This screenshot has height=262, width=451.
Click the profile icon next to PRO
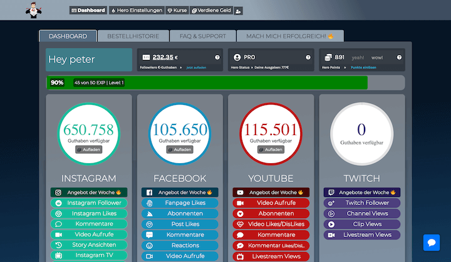(237, 58)
